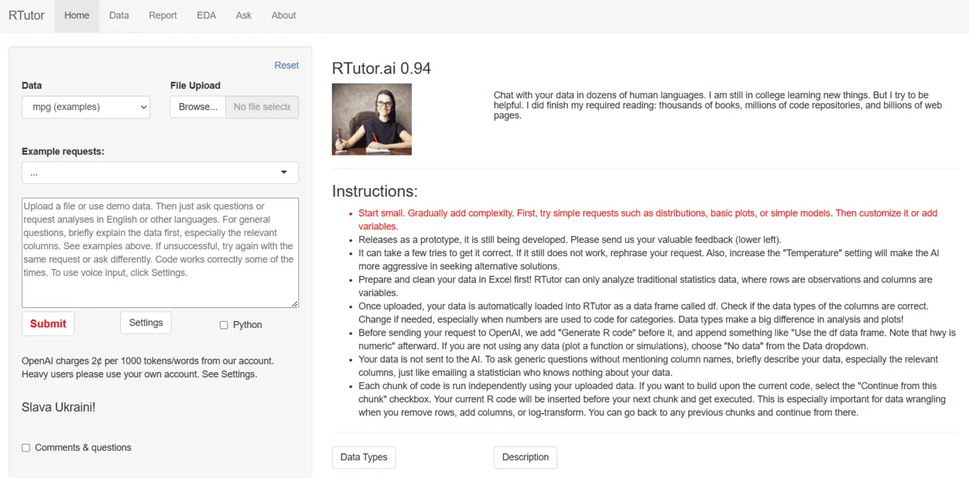Expand the Example requests dropdown
The image size is (969, 488).
[x=160, y=173]
